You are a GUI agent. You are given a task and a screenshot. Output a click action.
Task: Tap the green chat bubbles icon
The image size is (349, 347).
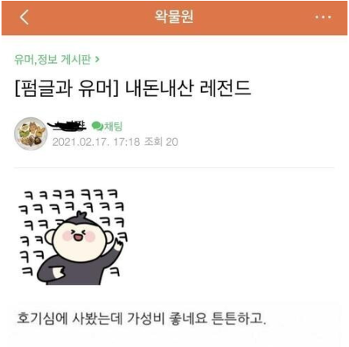click(x=97, y=126)
